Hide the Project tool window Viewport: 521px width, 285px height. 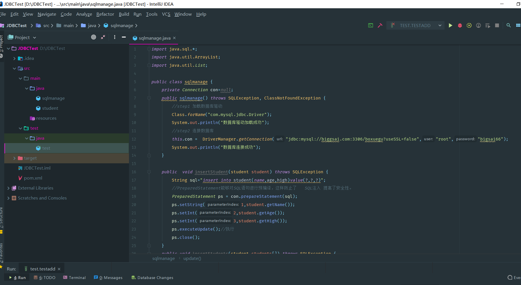pos(124,37)
